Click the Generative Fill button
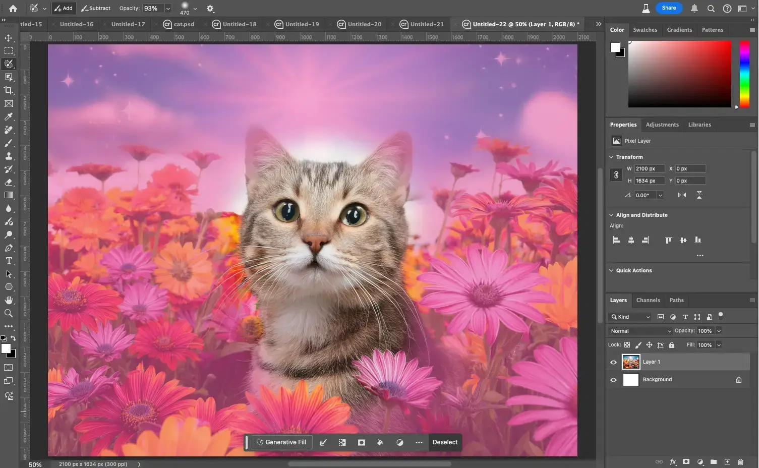The height and width of the screenshot is (468, 759). (281, 442)
